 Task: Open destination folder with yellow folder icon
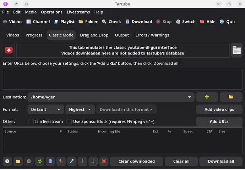[x=230, y=97]
